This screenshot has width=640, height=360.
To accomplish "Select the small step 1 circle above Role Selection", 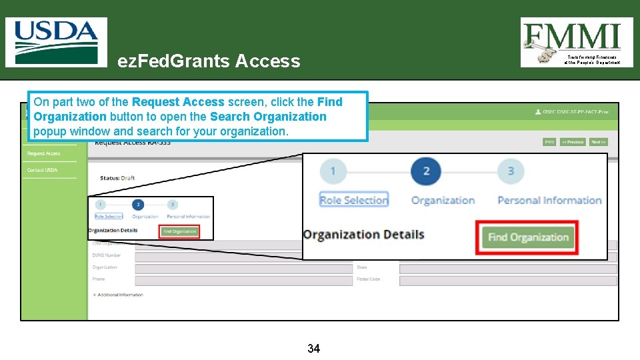I will (x=101, y=205).
